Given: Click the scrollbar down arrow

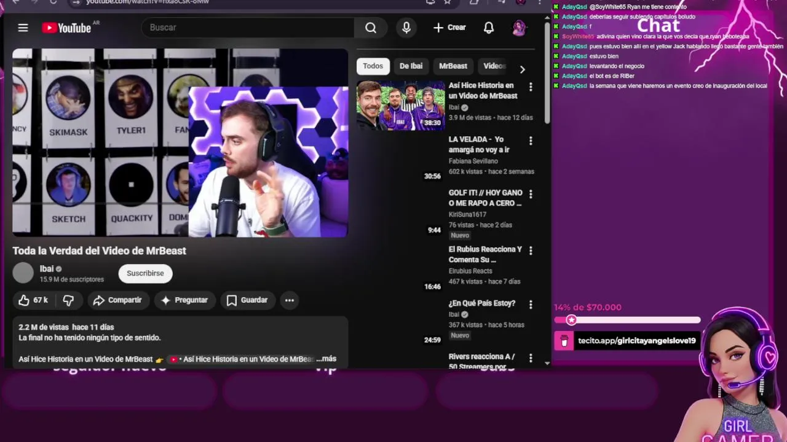Looking at the screenshot, I should (547, 363).
